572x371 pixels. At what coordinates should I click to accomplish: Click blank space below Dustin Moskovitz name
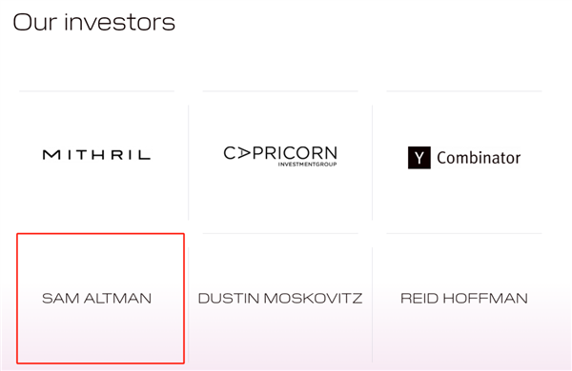point(280,335)
